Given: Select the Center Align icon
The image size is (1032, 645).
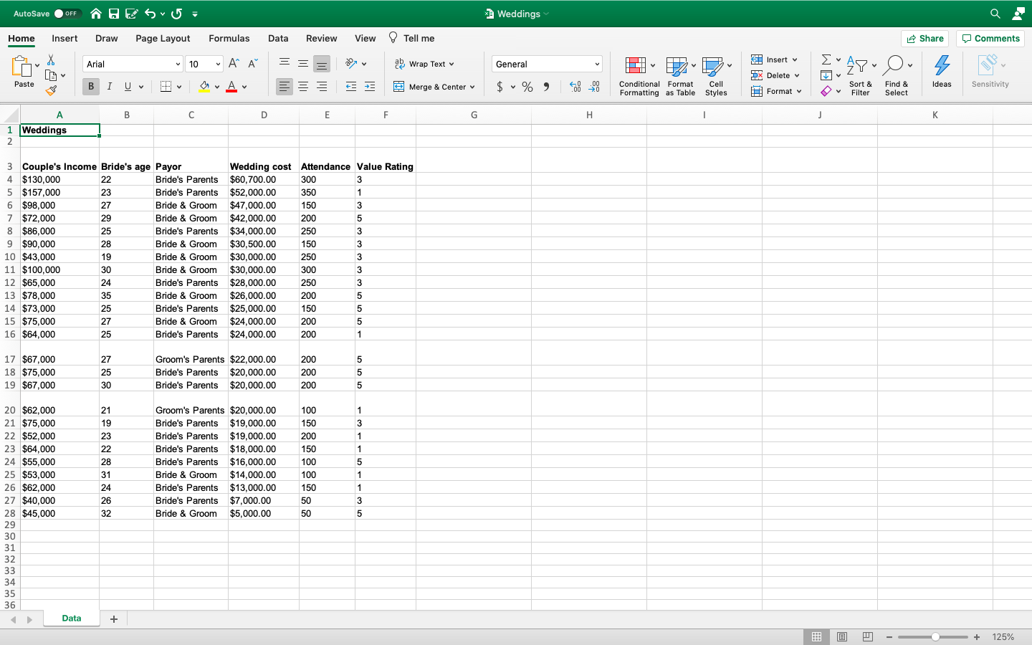Looking at the screenshot, I should tap(302, 87).
